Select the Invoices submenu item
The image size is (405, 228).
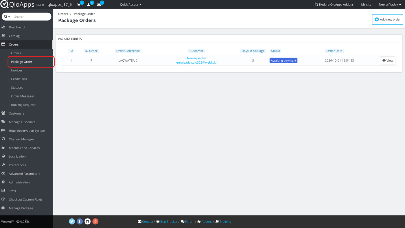tap(17, 70)
